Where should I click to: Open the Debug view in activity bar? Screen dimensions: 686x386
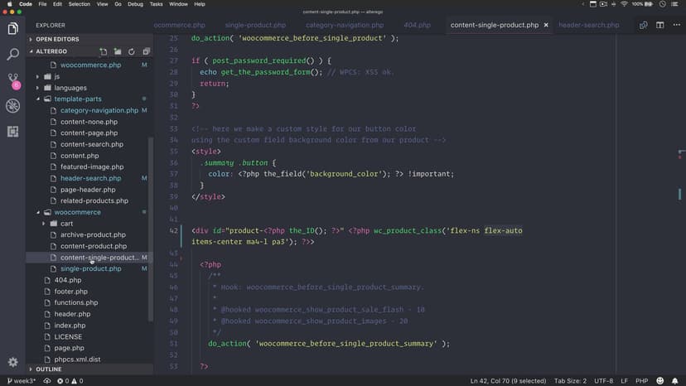[x=12, y=106]
